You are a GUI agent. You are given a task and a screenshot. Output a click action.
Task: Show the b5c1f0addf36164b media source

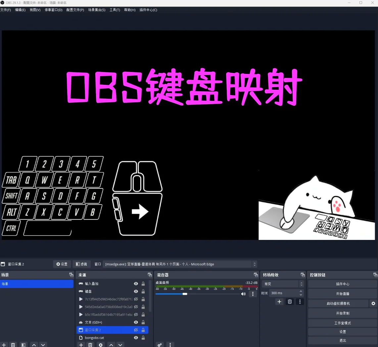(x=136, y=315)
